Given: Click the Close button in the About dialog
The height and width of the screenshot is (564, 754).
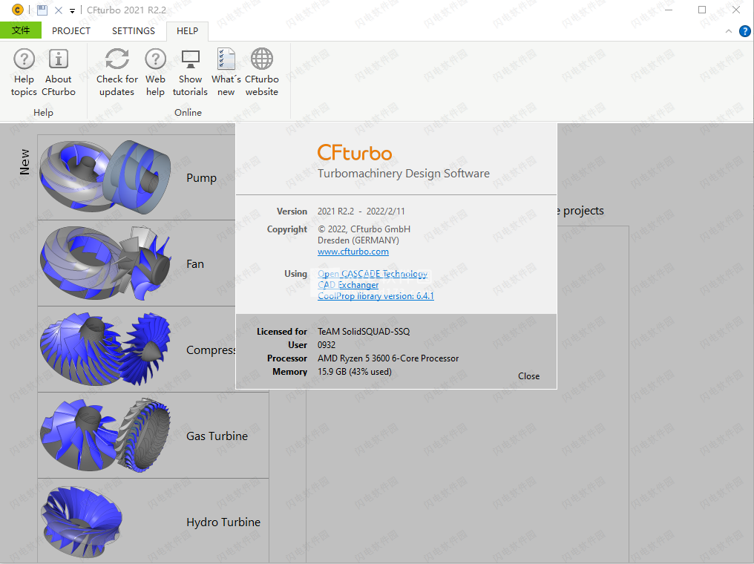Looking at the screenshot, I should pos(528,376).
